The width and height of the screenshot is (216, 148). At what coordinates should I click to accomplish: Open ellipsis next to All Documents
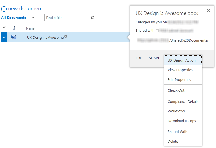pos(34,18)
